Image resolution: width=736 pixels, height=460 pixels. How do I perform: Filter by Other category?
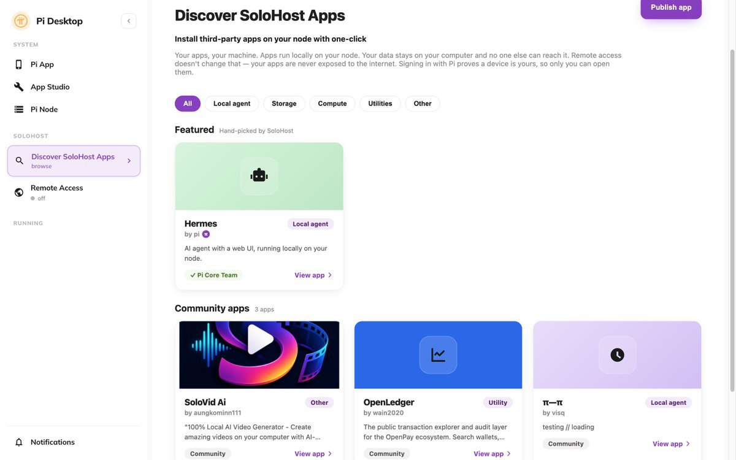tap(423, 104)
